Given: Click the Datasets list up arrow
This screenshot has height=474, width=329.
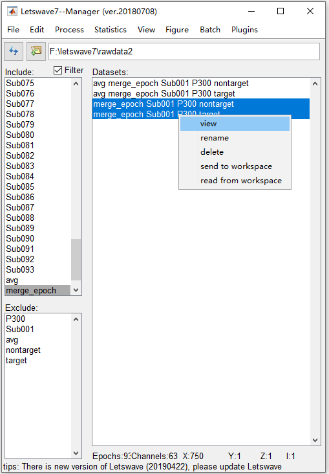Looking at the screenshot, I should tap(315, 84).
